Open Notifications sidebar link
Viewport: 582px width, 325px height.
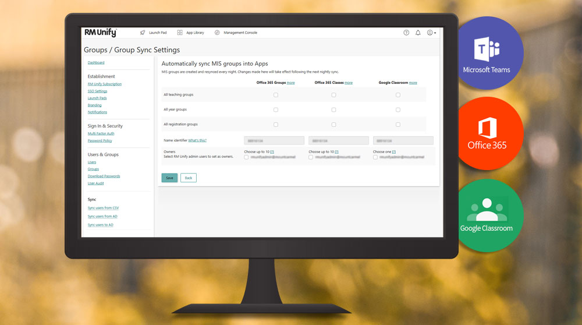[x=97, y=112]
